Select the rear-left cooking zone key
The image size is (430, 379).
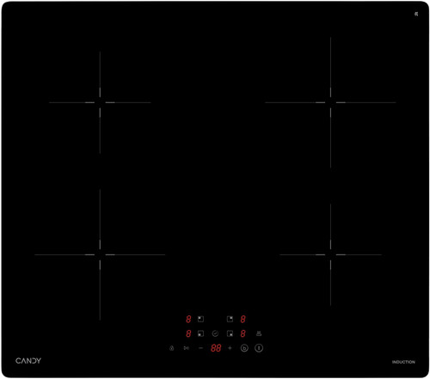coord(200,319)
